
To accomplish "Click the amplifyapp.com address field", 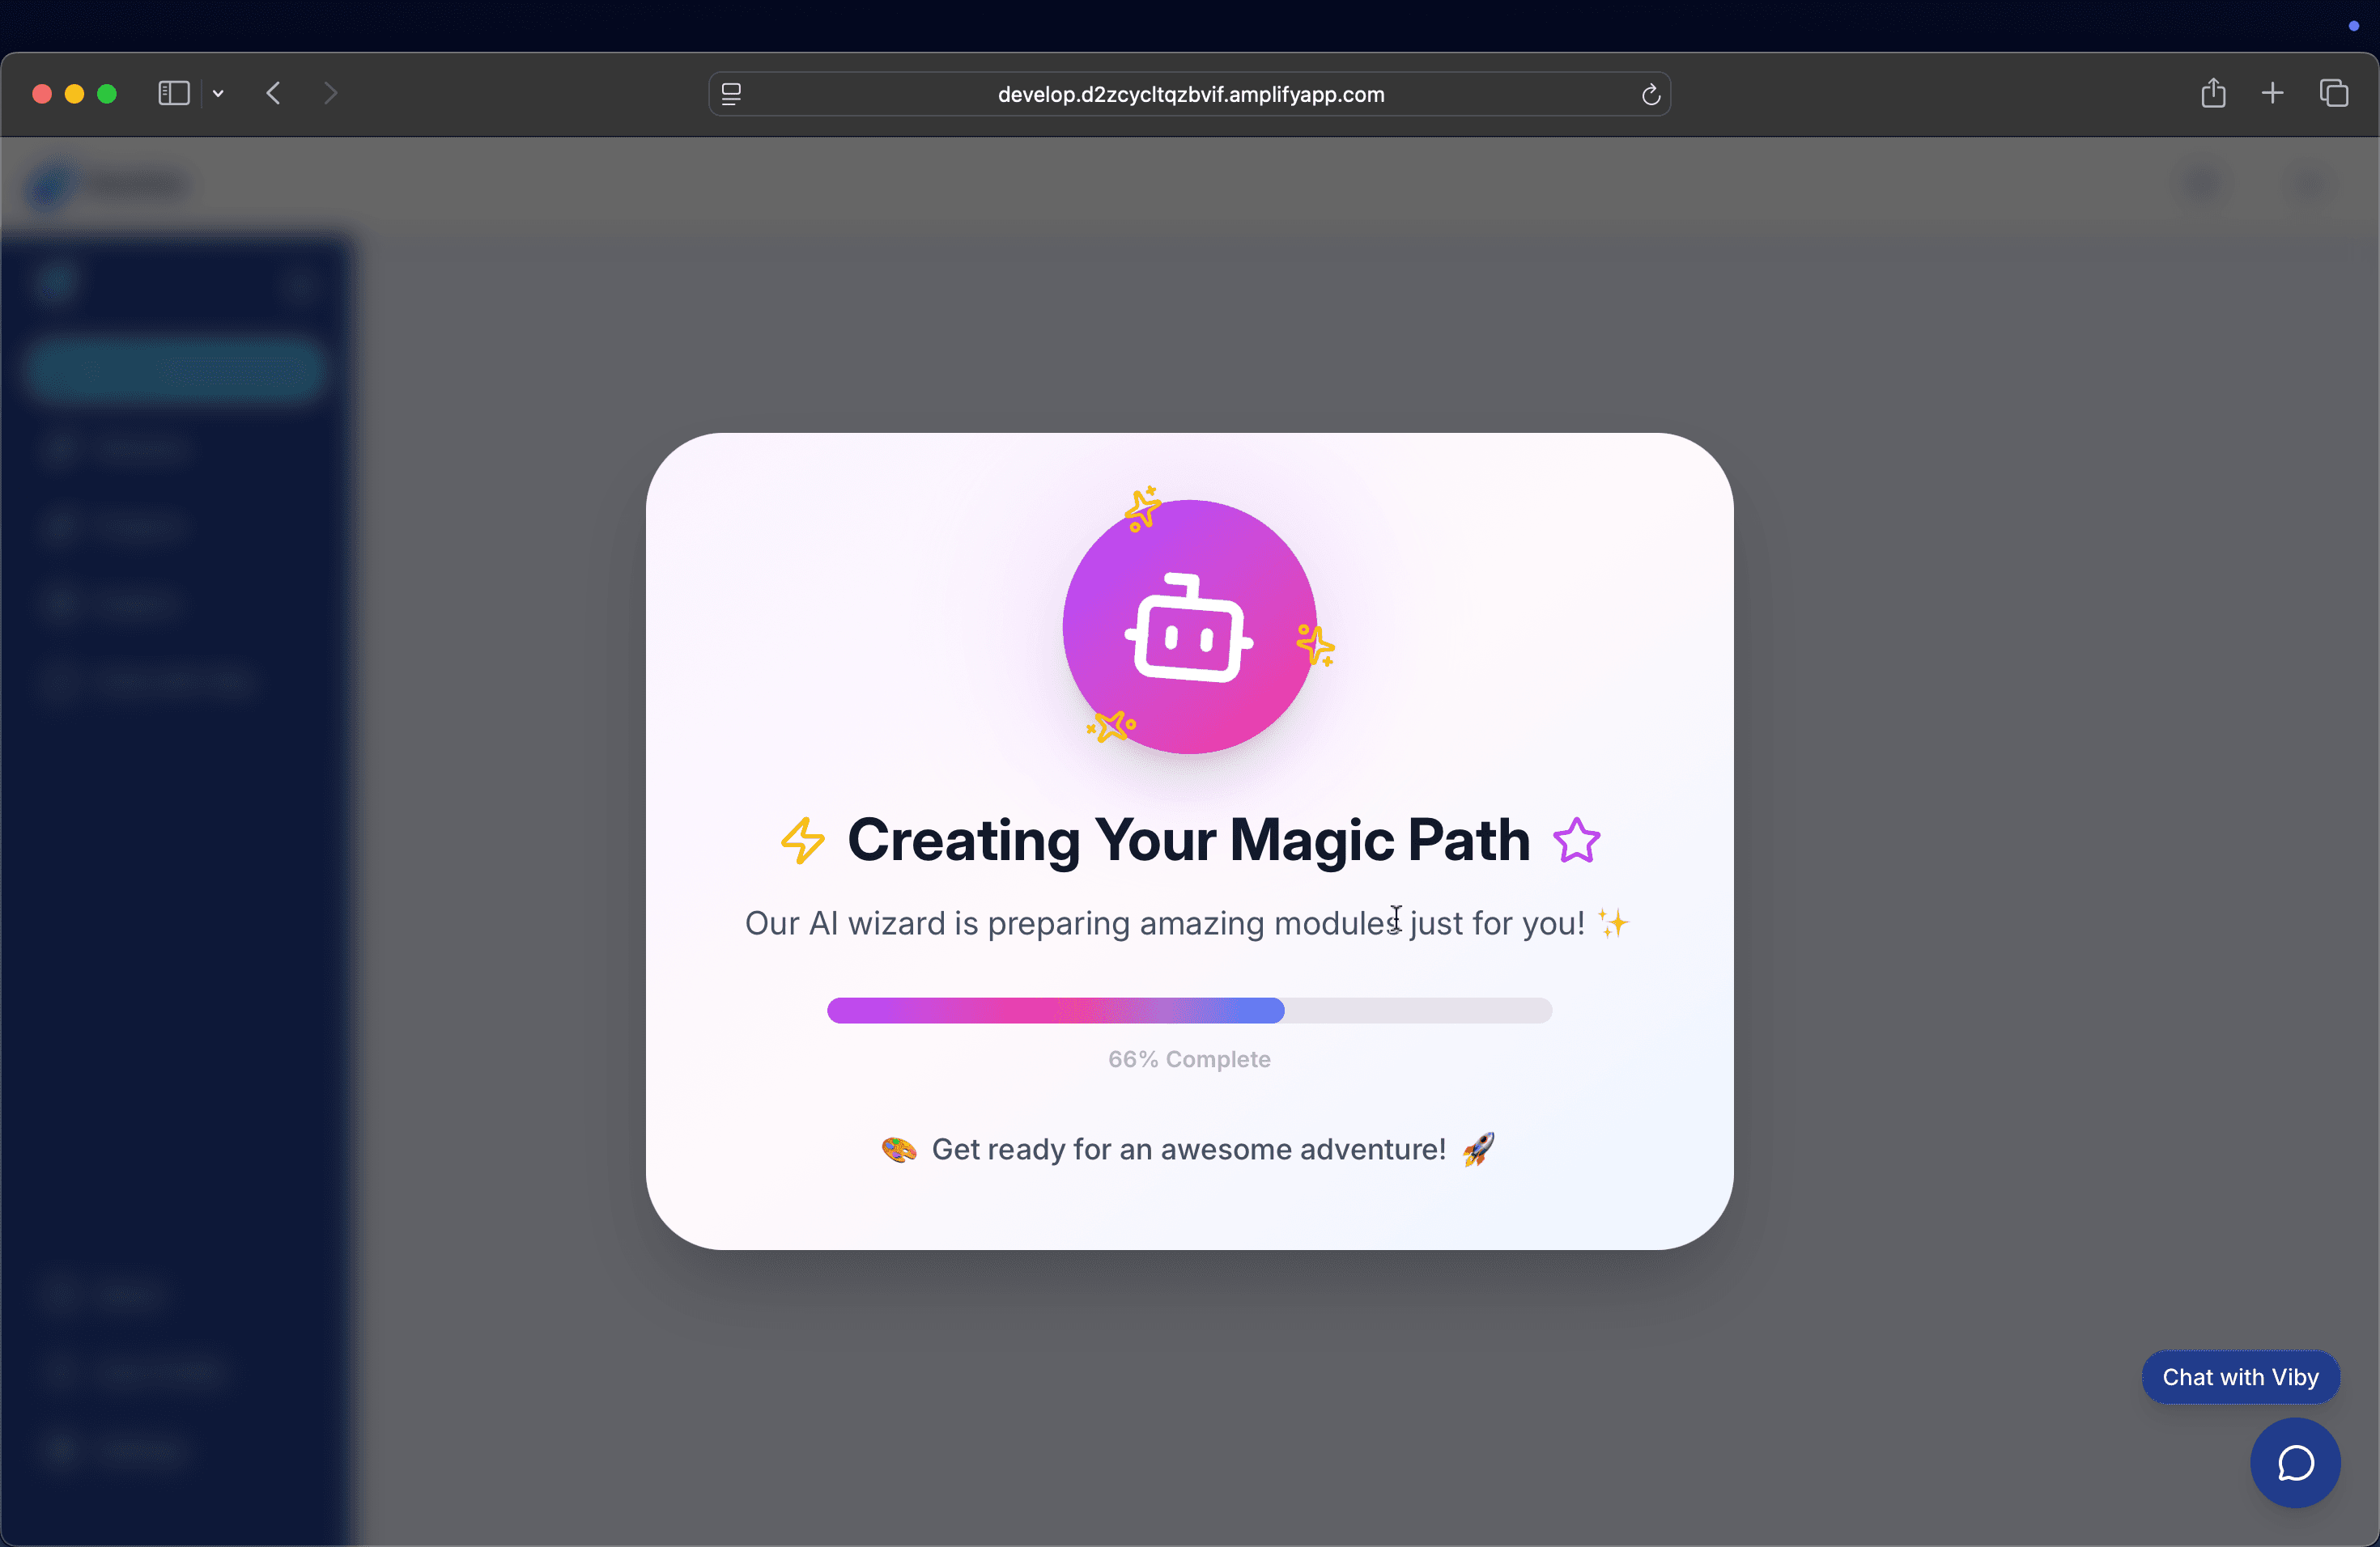I will point(1190,94).
